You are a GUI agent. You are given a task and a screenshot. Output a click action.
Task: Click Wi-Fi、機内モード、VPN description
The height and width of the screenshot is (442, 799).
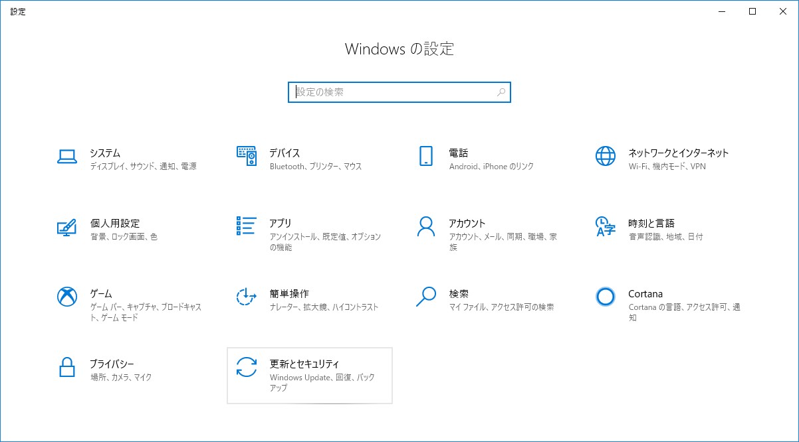coord(667,167)
